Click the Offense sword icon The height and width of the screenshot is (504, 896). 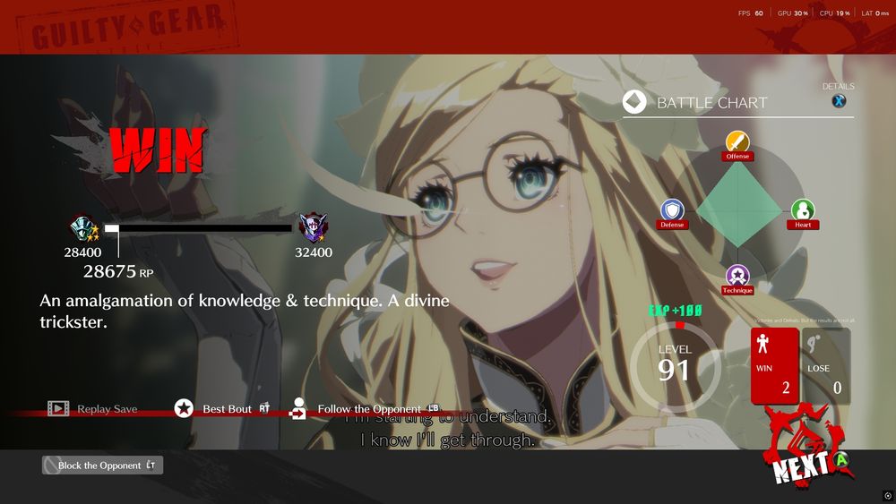click(x=737, y=141)
